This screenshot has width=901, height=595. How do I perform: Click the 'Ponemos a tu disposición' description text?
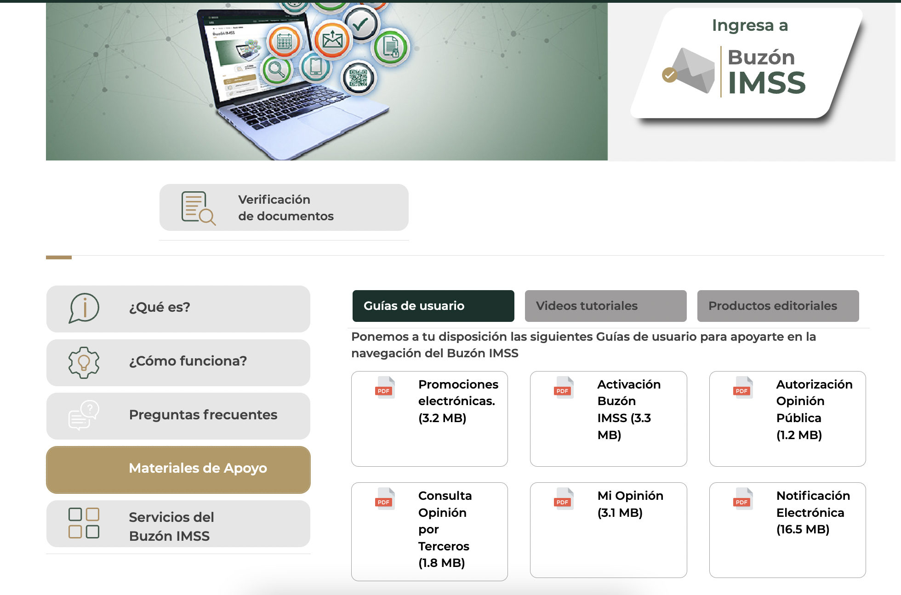click(583, 345)
